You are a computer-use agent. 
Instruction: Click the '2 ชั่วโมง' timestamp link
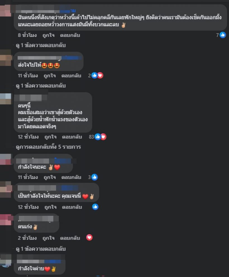pos(27,238)
